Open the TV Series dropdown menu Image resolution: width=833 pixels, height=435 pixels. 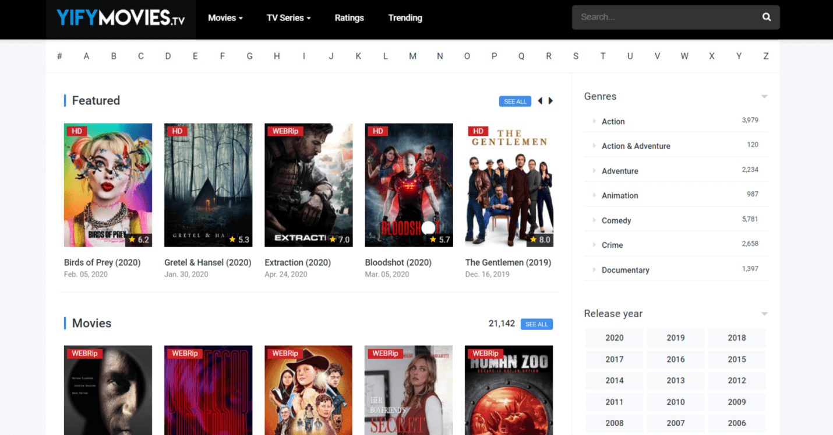pos(288,17)
